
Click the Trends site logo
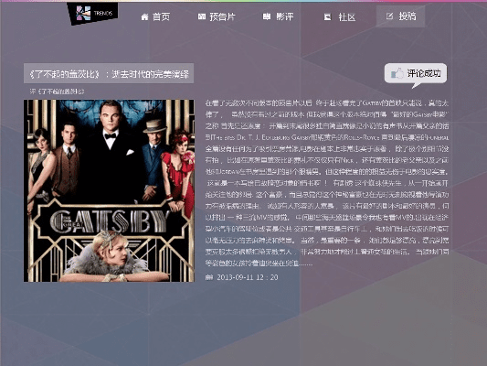(x=92, y=14)
